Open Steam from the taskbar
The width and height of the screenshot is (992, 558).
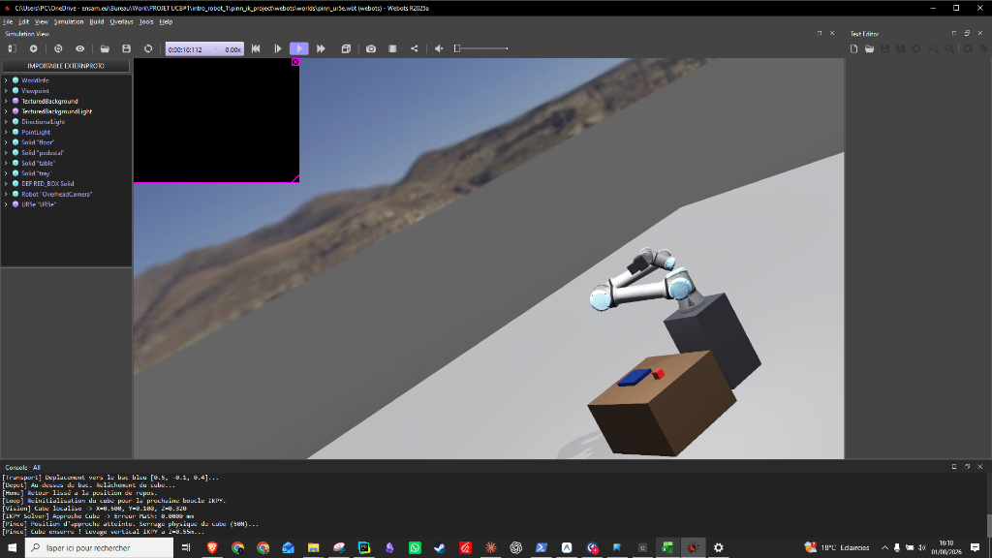441,548
